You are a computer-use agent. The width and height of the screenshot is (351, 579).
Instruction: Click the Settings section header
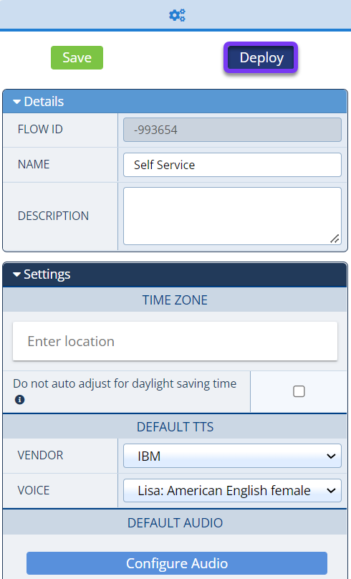click(x=175, y=274)
